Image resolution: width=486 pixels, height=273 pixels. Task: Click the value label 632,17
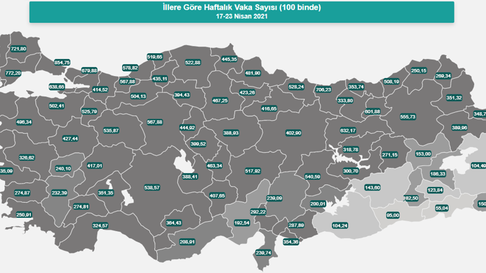(x=348, y=131)
